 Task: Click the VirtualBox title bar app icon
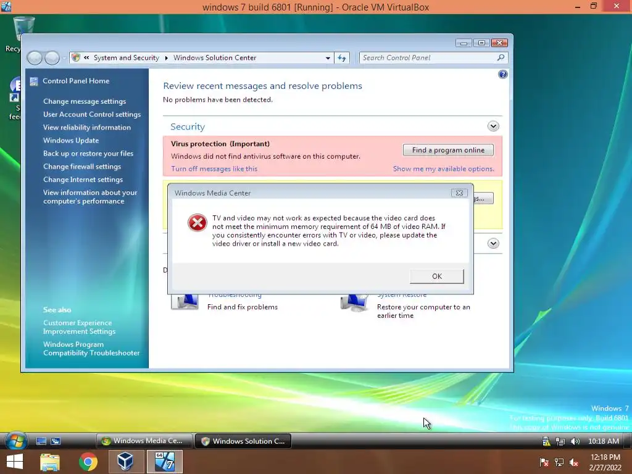coord(6,6)
